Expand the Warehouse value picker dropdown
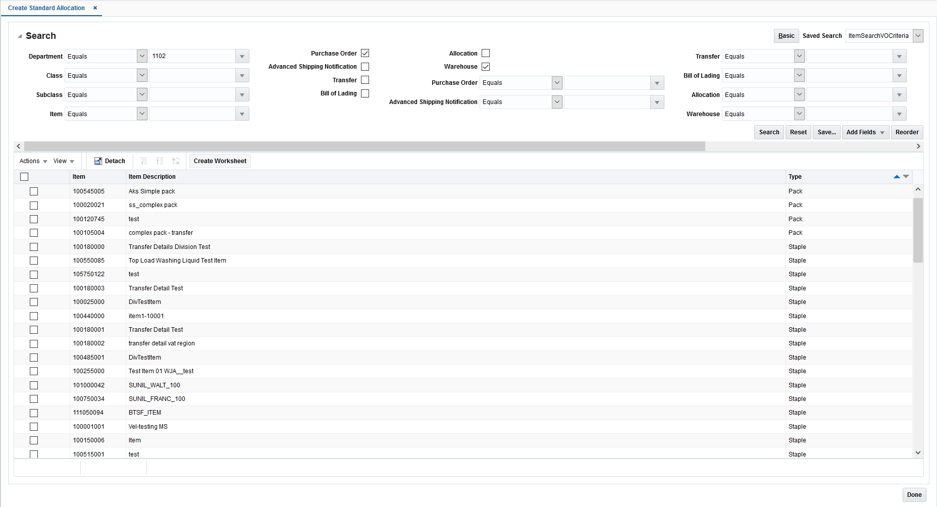 (x=899, y=114)
